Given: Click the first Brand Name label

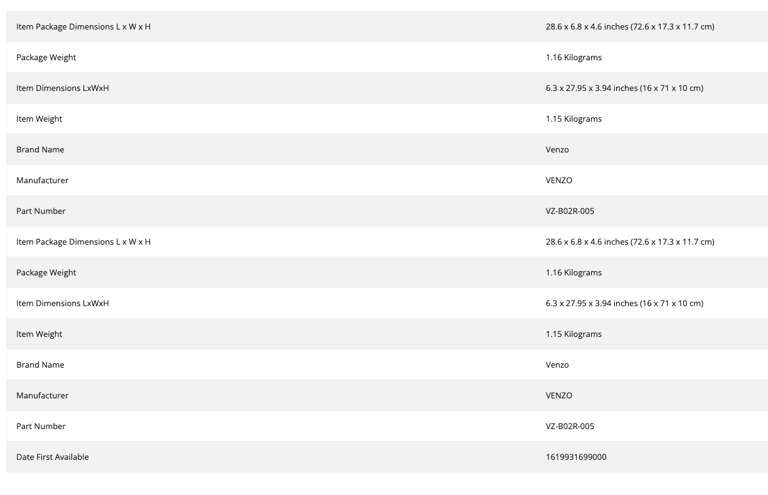Looking at the screenshot, I should click(x=40, y=149).
